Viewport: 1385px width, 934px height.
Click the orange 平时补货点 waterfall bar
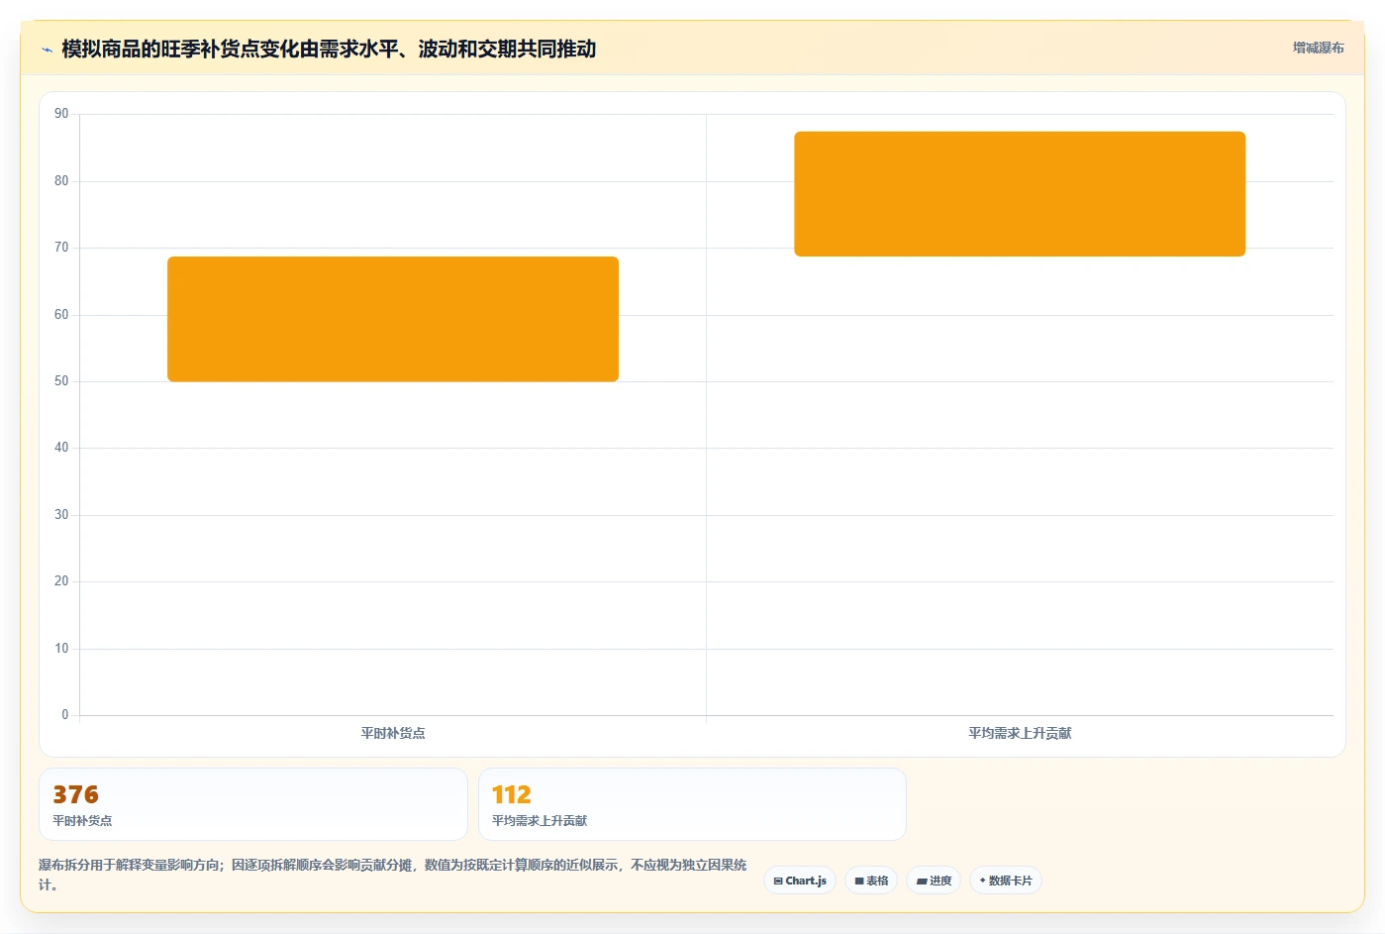coord(393,319)
